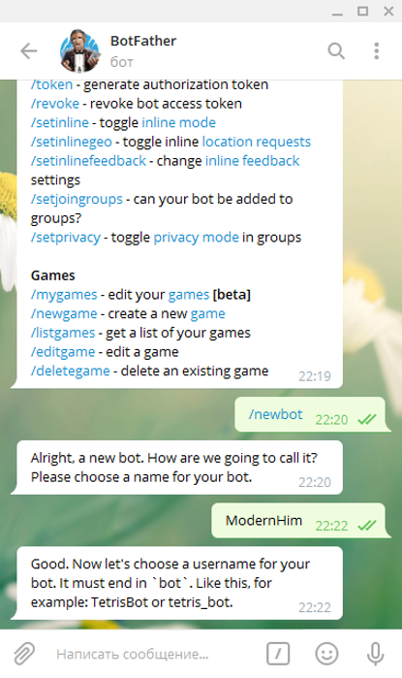The image size is (402, 678).
Task: Open the location requests link
Action: [257, 142]
